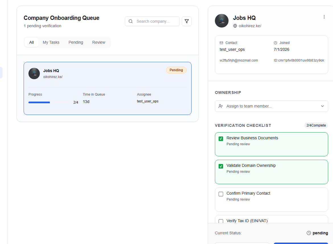The image size is (333, 244).
Task: Switch to the Pending tab
Action: point(76,42)
